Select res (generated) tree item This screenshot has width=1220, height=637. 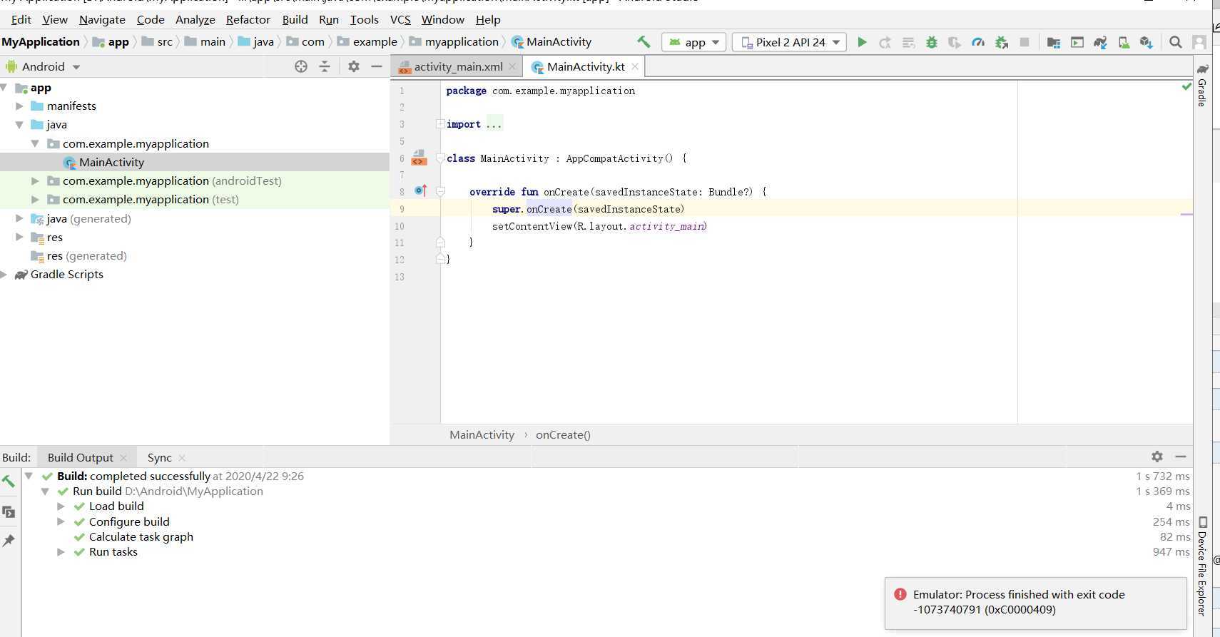coord(86,255)
